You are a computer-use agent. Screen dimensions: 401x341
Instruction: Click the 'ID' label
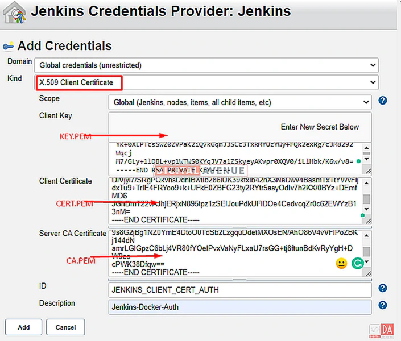pos(43,286)
